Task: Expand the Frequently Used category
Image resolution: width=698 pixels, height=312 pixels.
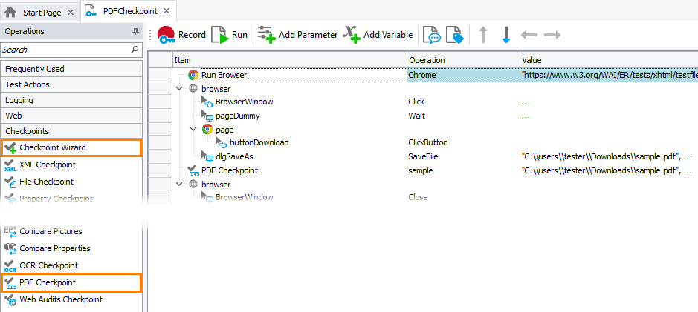Action: (x=35, y=69)
